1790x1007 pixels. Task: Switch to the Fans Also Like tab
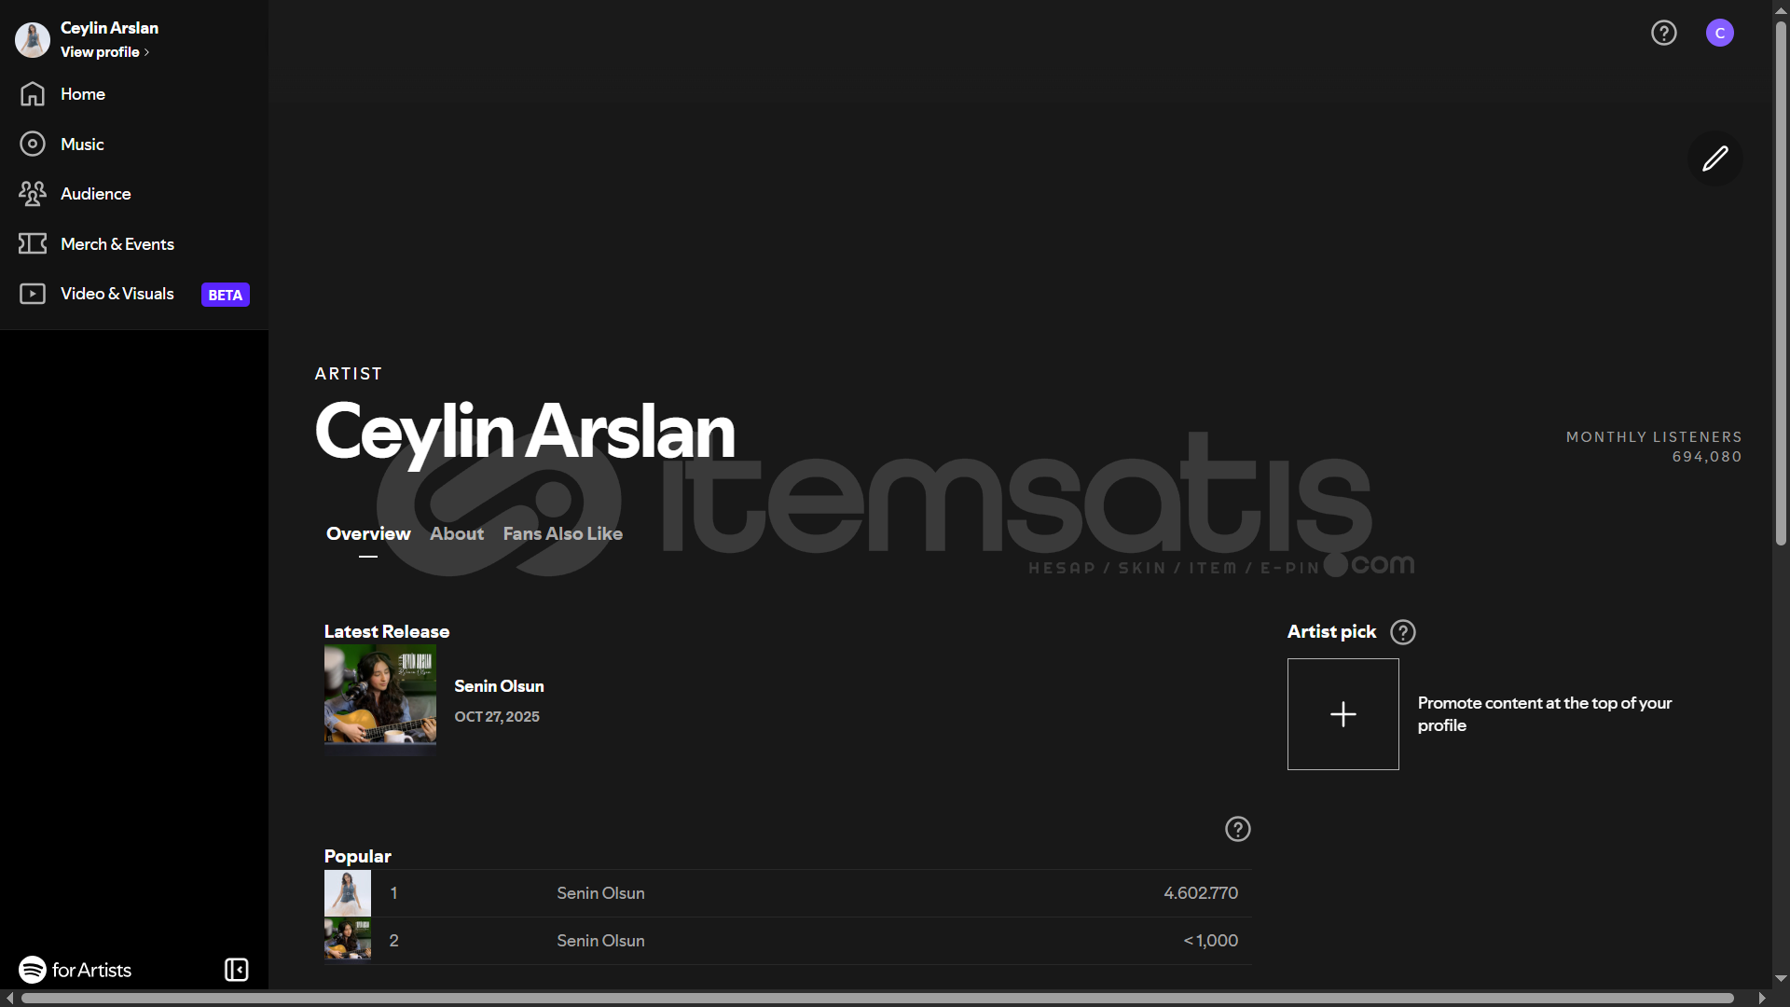[562, 534]
